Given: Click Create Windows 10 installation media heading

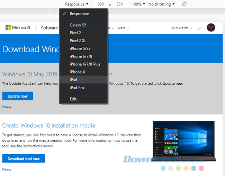Looking at the screenshot, I should click(x=48, y=126).
